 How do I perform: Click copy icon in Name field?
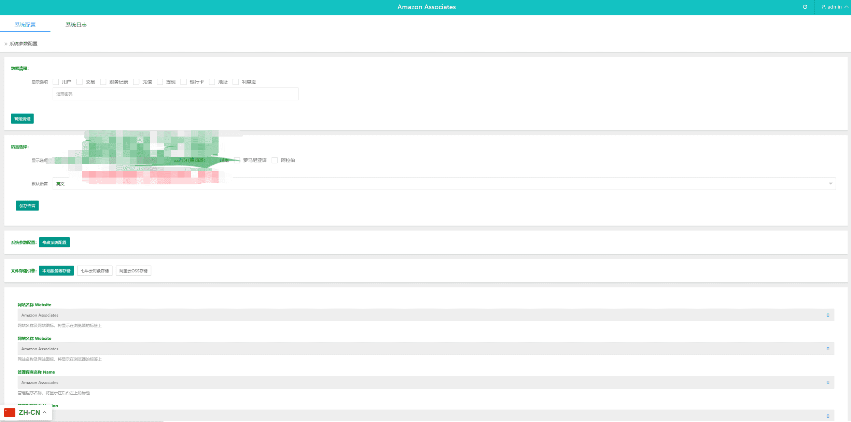tap(828, 382)
